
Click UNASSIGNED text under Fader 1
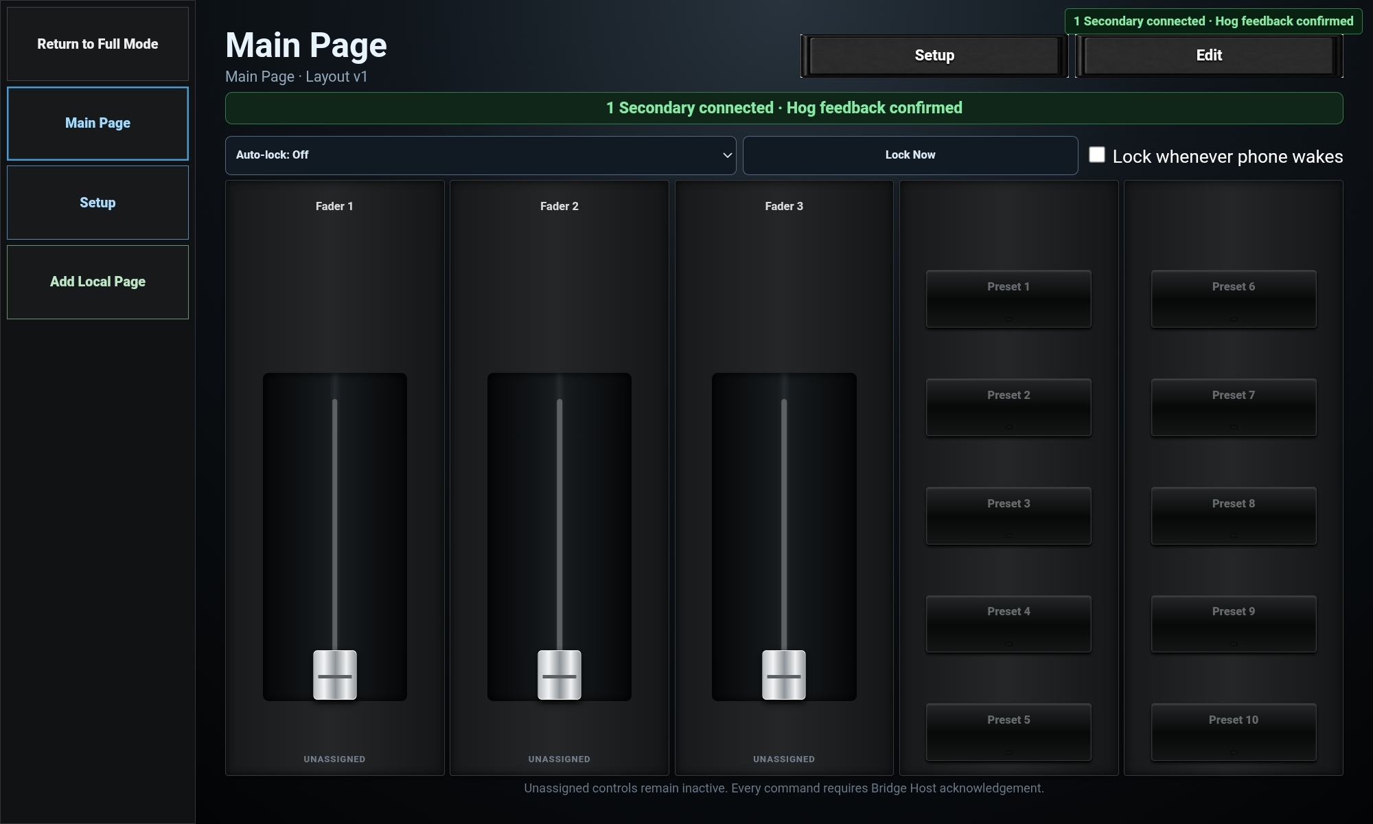pyautogui.click(x=334, y=759)
